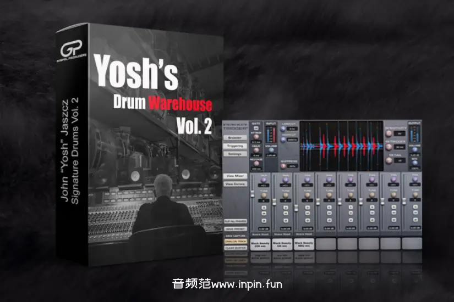The width and height of the screenshot is (454, 302).
Task: Toggle the mute button on the sixth channel
Action: [373, 213]
